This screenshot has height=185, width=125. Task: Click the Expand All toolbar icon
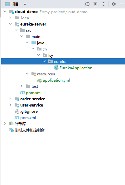coord(95,4)
